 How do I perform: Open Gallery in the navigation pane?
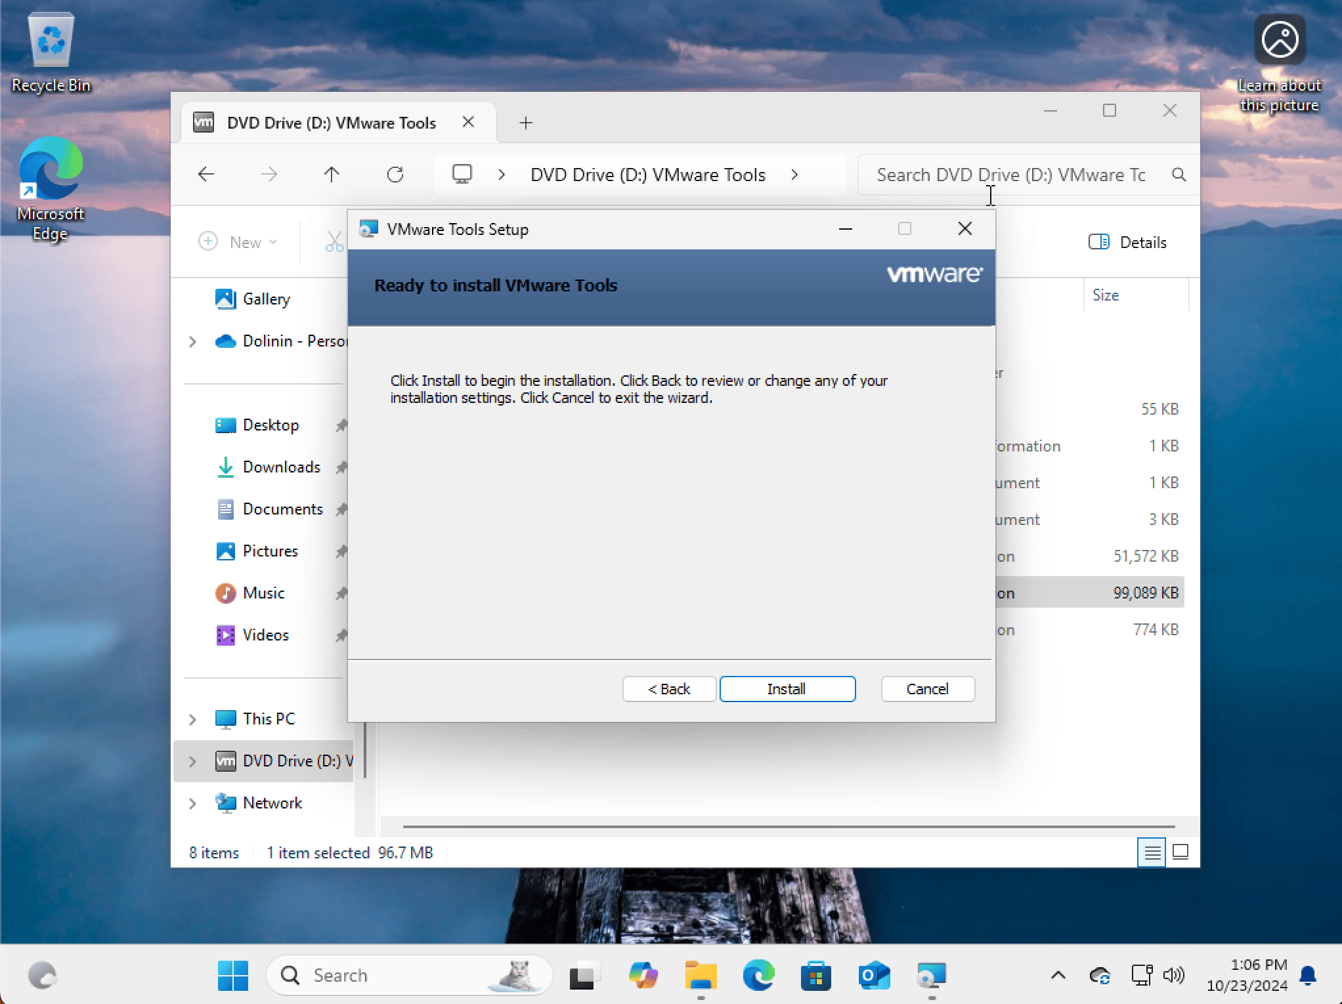click(x=266, y=299)
